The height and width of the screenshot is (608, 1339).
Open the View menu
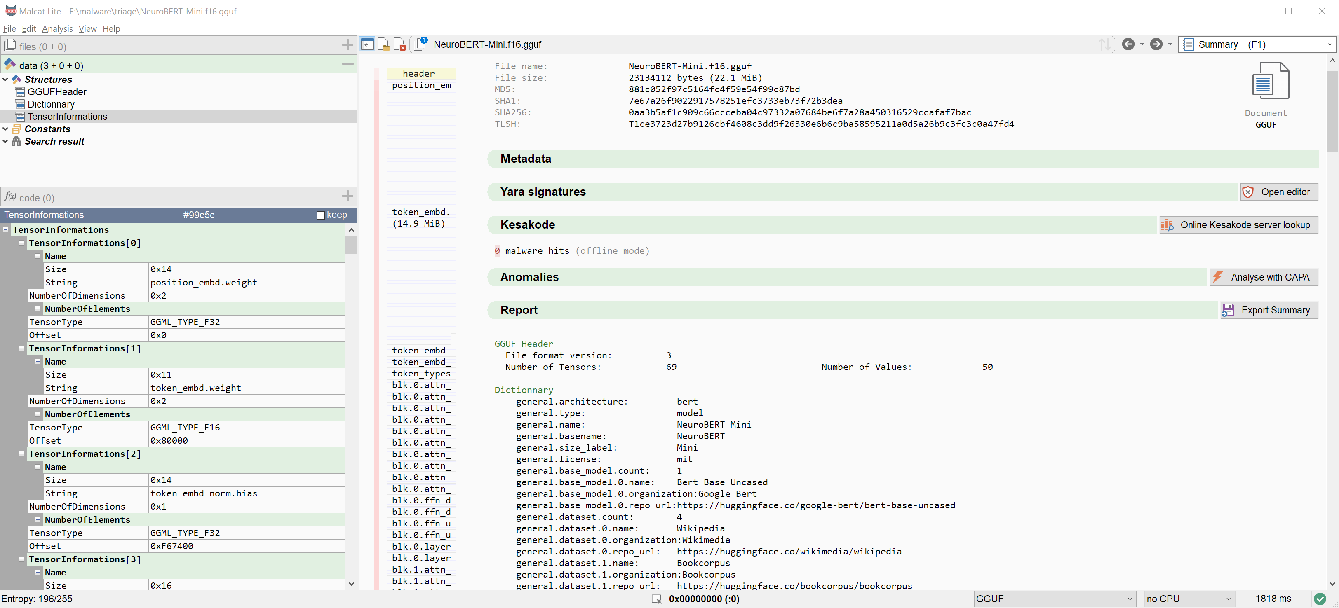point(87,28)
